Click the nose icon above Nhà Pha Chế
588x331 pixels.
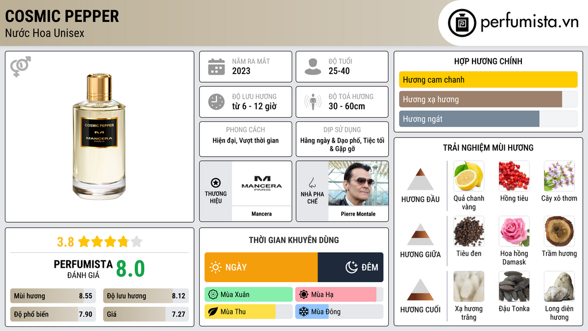[x=312, y=183]
